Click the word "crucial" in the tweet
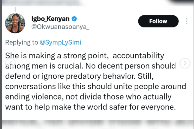The height and width of the screenshot is (129, 194). [x=68, y=66]
